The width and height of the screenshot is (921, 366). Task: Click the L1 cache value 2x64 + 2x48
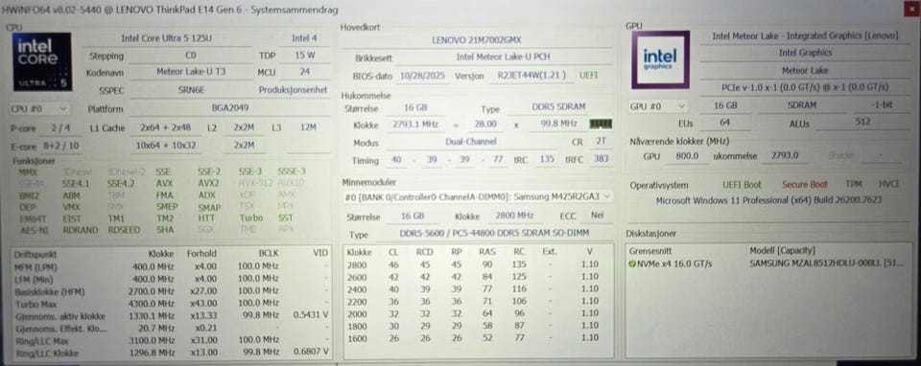[x=165, y=127]
